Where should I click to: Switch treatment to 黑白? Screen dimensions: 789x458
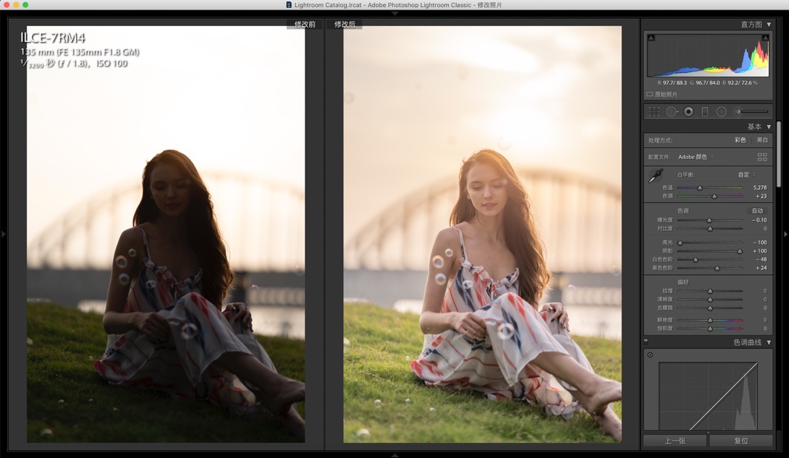point(762,140)
